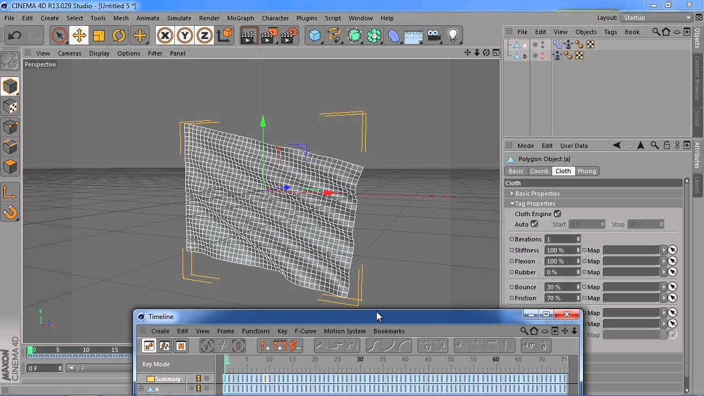Collapse object a in Timeline tree
This screenshot has height=396, width=704.
(141, 389)
